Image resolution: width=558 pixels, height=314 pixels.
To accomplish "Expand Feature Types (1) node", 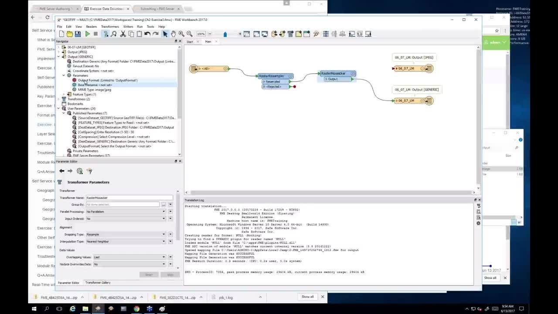I will click(64, 94).
